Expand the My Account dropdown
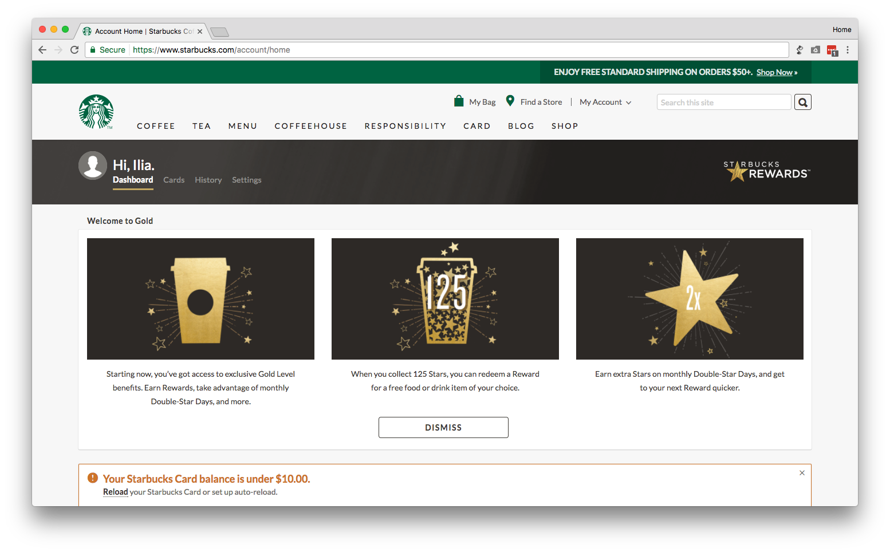The image size is (890, 552). (605, 102)
